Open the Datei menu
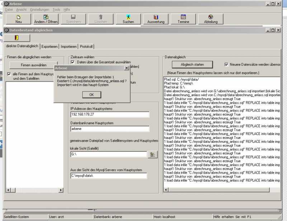This screenshot has height=221, width=287. (x=9, y=10)
